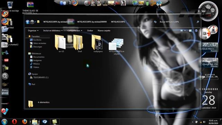Click the volume speaker tray icon

pyautogui.click(x=204, y=122)
